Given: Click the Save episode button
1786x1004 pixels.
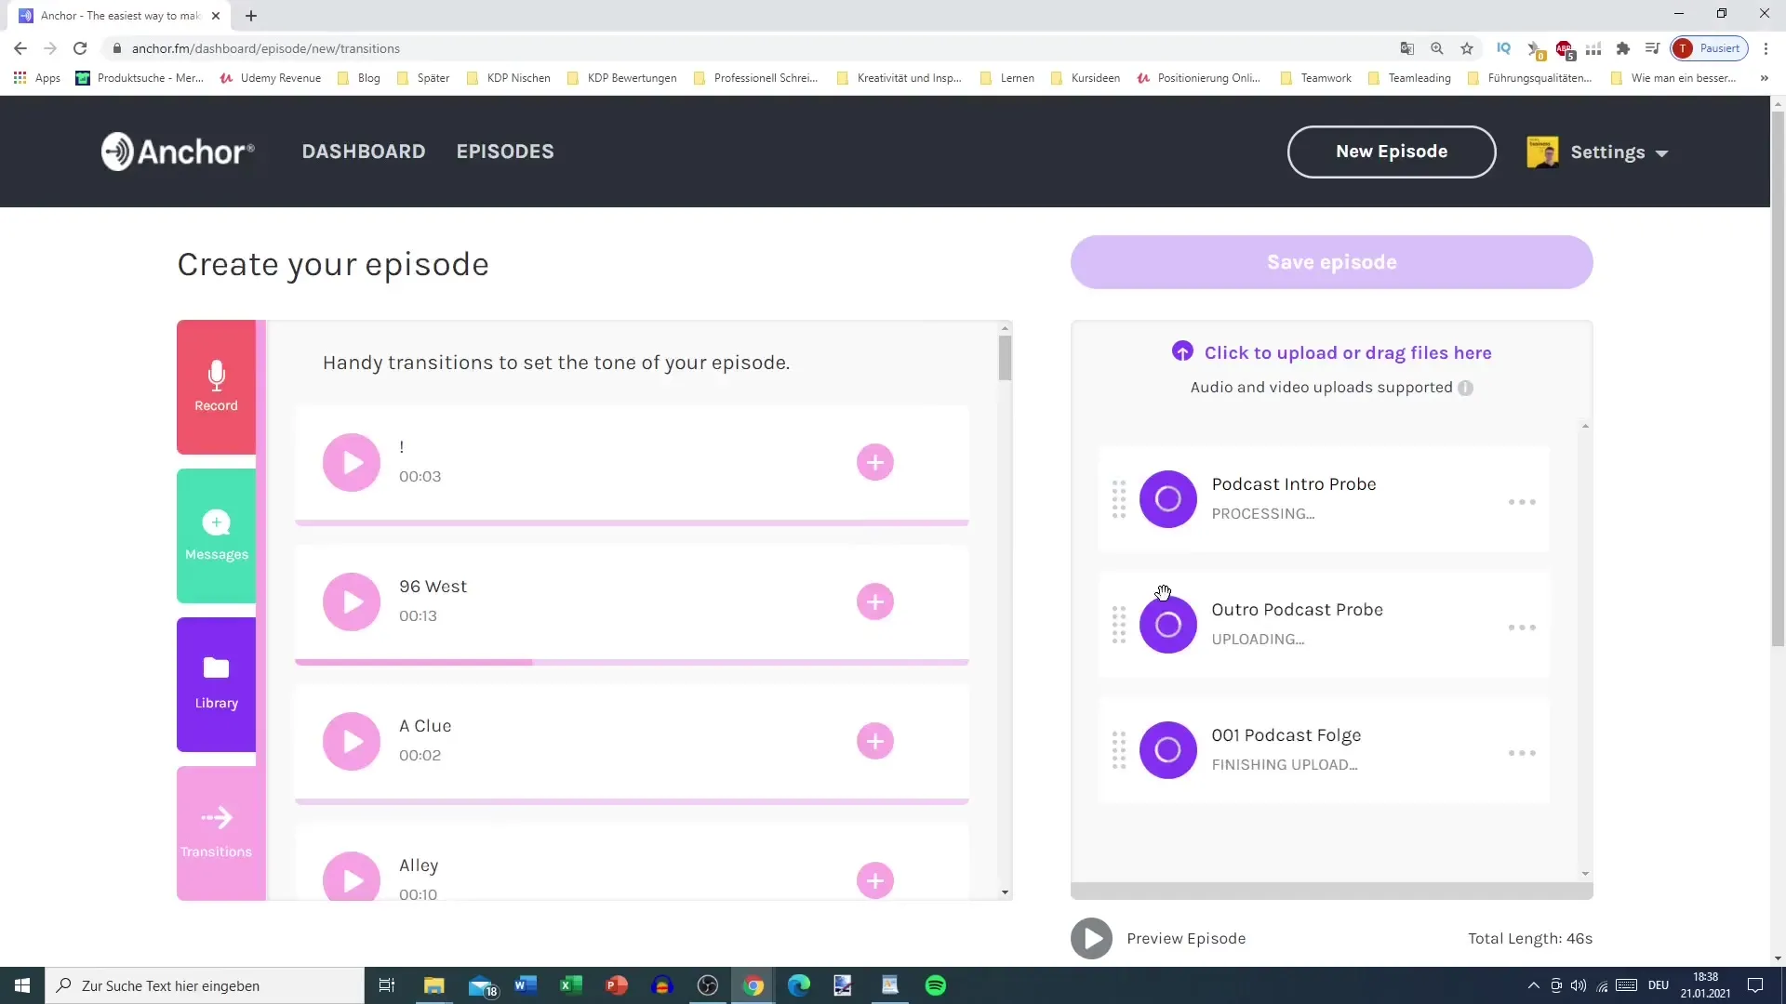Looking at the screenshot, I should pos(1331,262).
